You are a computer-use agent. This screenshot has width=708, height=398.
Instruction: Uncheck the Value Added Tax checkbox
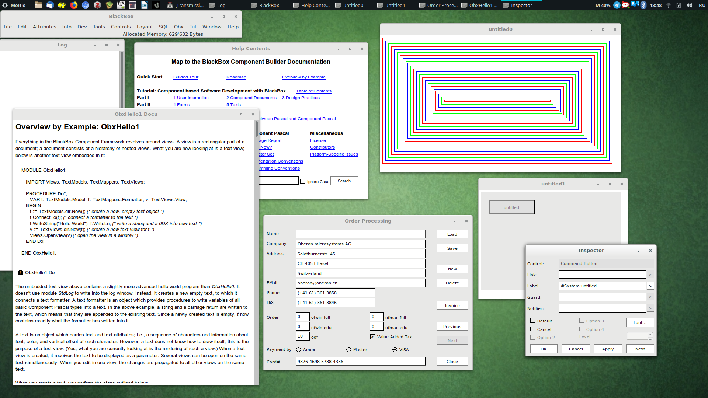372,337
